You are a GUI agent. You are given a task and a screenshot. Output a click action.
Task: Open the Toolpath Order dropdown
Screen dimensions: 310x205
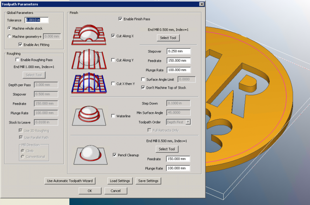(x=188, y=122)
